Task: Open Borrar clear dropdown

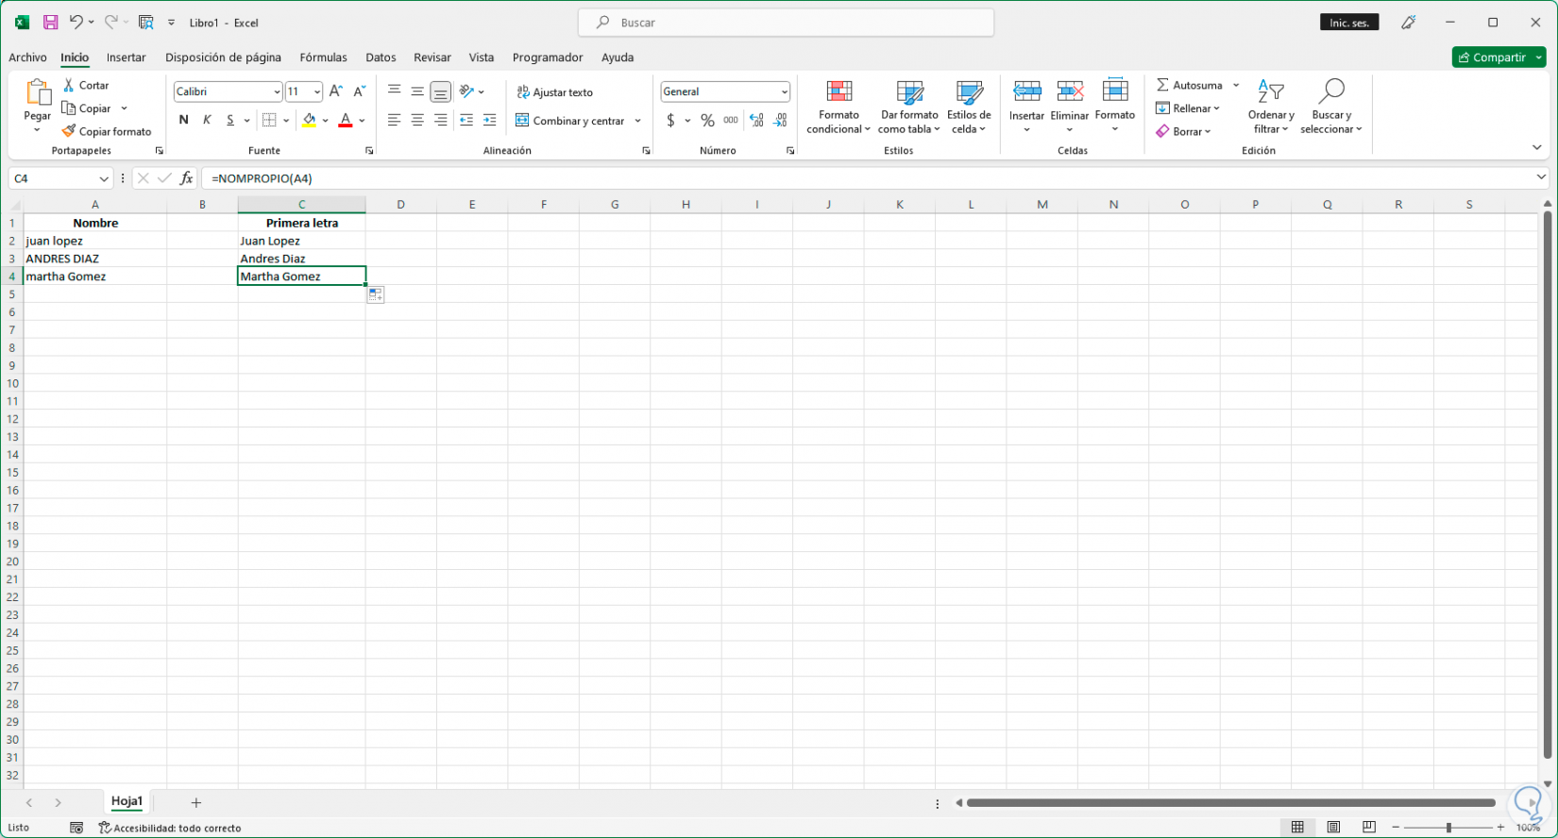Action: [x=1183, y=131]
